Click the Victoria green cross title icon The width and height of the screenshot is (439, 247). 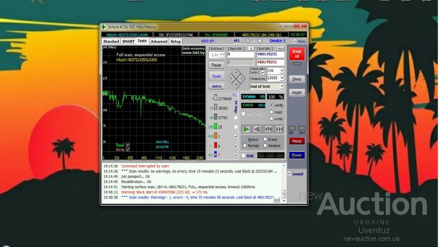pyautogui.click(x=104, y=27)
